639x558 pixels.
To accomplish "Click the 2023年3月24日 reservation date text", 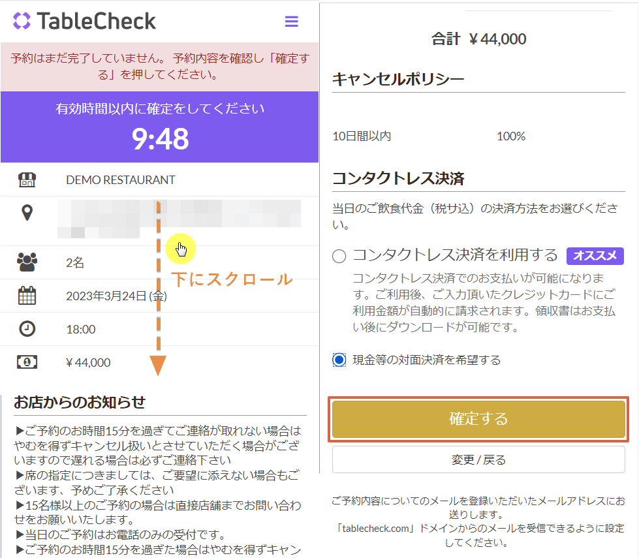I will [116, 296].
